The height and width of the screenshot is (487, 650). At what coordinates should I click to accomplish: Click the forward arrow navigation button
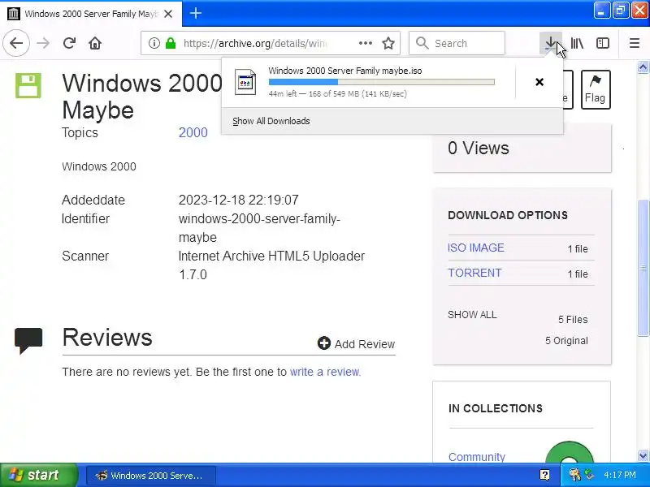click(43, 43)
